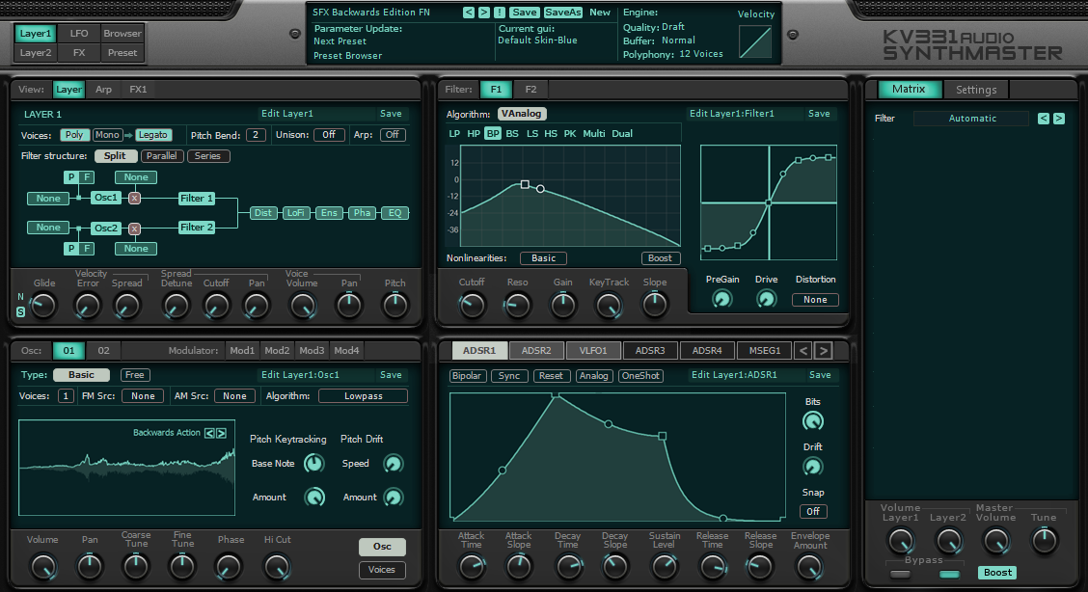
Task: Toggle the Layer2 bypass LED
Action: coord(949,574)
